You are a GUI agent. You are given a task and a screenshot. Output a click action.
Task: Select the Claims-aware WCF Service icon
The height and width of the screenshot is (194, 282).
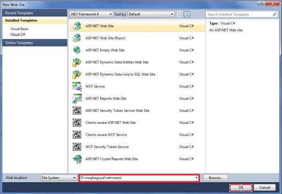[77, 135]
